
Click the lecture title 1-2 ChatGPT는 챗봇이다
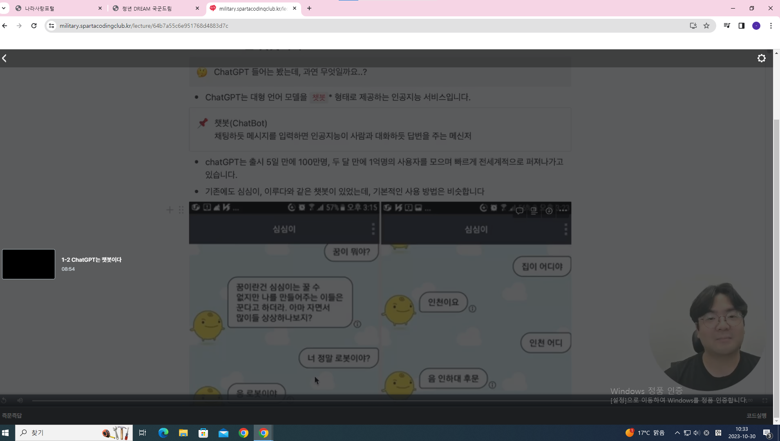[92, 260]
